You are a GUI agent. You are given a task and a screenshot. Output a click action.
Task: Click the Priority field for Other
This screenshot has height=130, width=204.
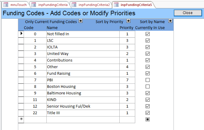pos(127,67)
